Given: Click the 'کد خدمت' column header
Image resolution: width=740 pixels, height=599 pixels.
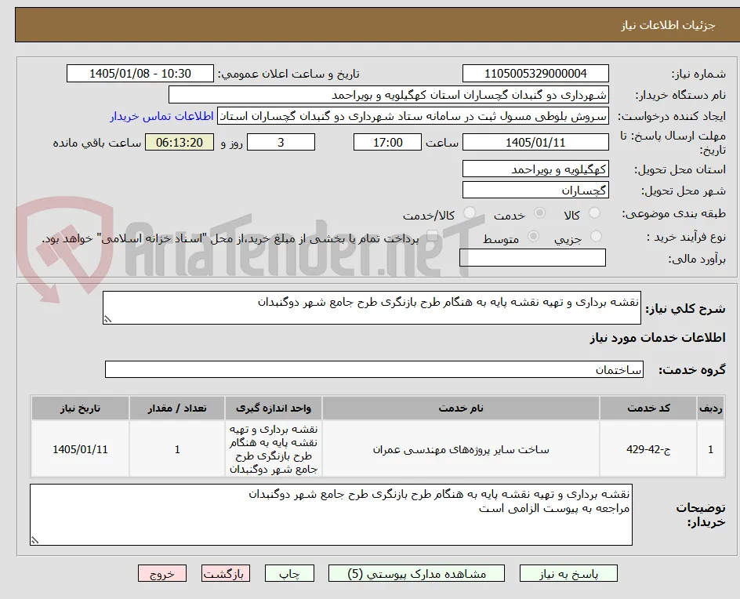Looking at the screenshot, I should pyautogui.click(x=648, y=408).
